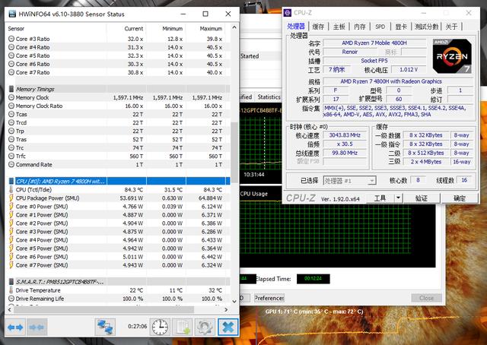The height and width of the screenshot is (345, 487).
Task: Click the vertical scrollbar of the sensor list
Action: (x=233, y=152)
